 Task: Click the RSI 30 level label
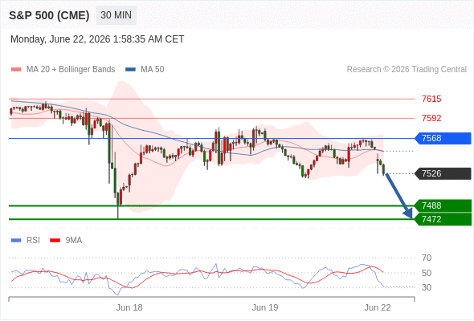(427, 287)
